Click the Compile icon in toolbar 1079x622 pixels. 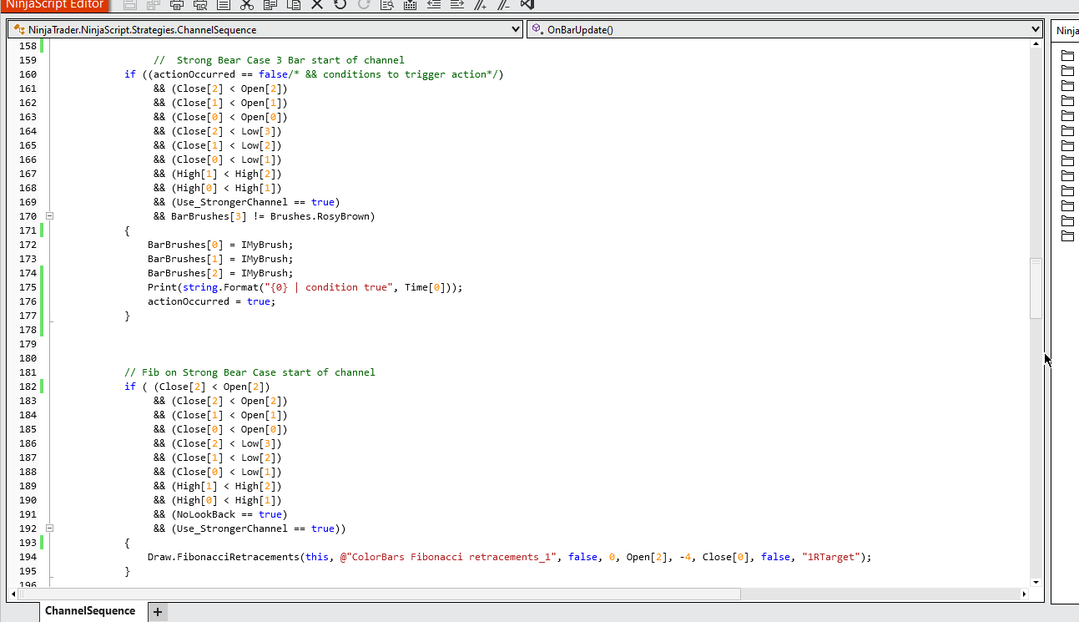click(410, 5)
